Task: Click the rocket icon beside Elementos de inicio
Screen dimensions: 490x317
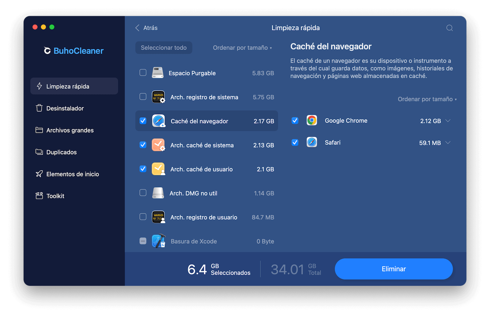Action: click(39, 174)
